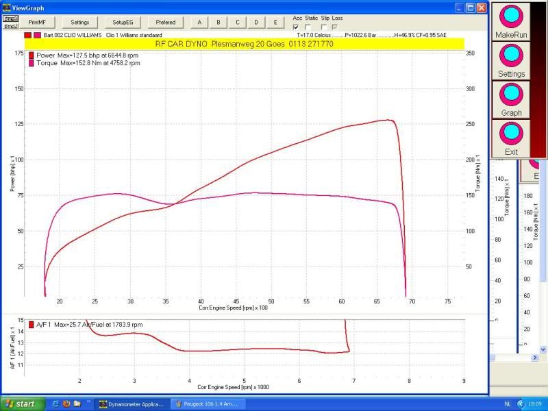Expand quick launch overflow chevron
Screen dimensions: 548x411
coord(88,402)
